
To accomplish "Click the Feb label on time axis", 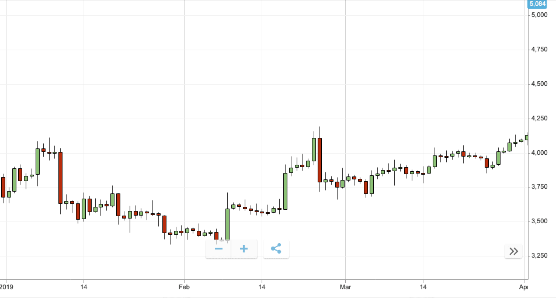I will pyautogui.click(x=185, y=287).
